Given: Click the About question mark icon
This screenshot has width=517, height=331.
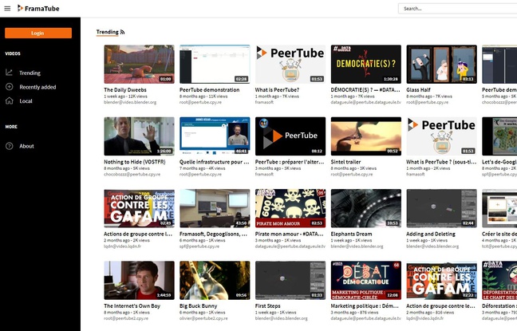Looking at the screenshot, I should pyautogui.click(x=10, y=146).
